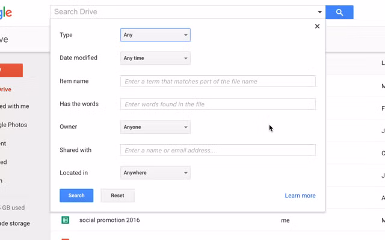Open Shared with me in sidebar
The height and width of the screenshot is (240, 385).
click(x=14, y=106)
